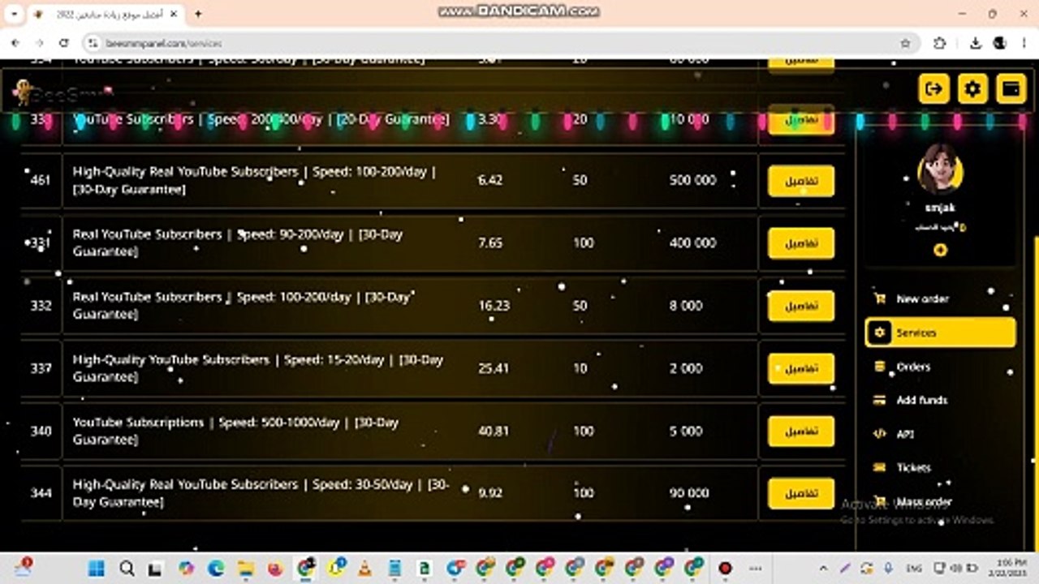Click the rate value 40.81
The height and width of the screenshot is (584, 1039).
coord(494,431)
